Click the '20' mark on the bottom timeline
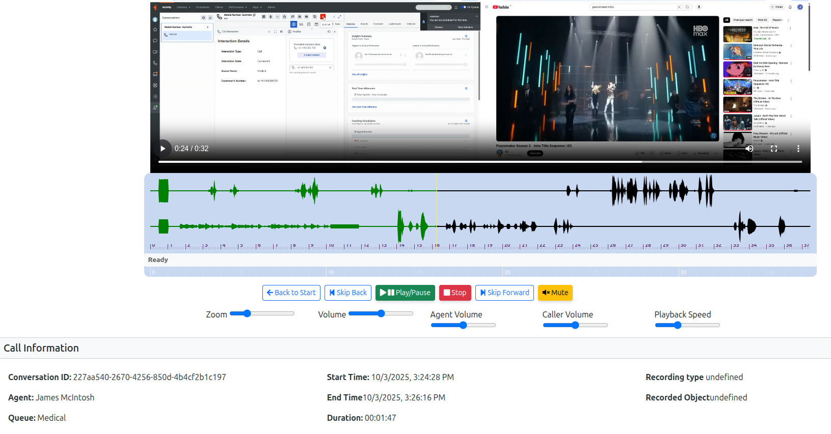The width and height of the screenshot is (831, 434). [x=507, y=272]
